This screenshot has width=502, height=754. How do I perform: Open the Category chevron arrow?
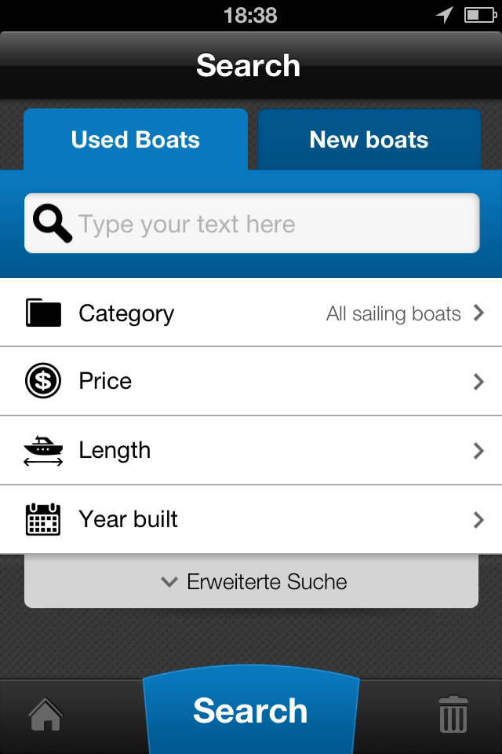(478, 313)
